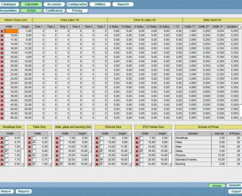Open the Utilities menu tab

coord(100,4)
